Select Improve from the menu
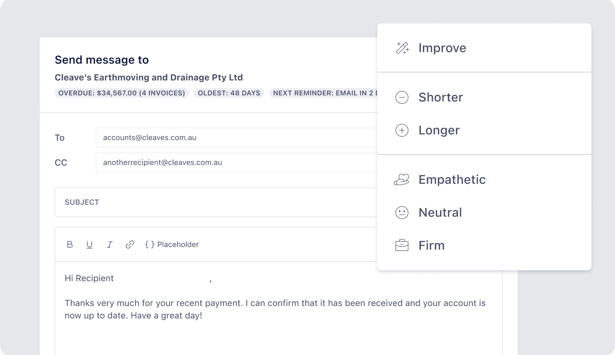This screenshot has width=615, height=355. click(442, 48)
